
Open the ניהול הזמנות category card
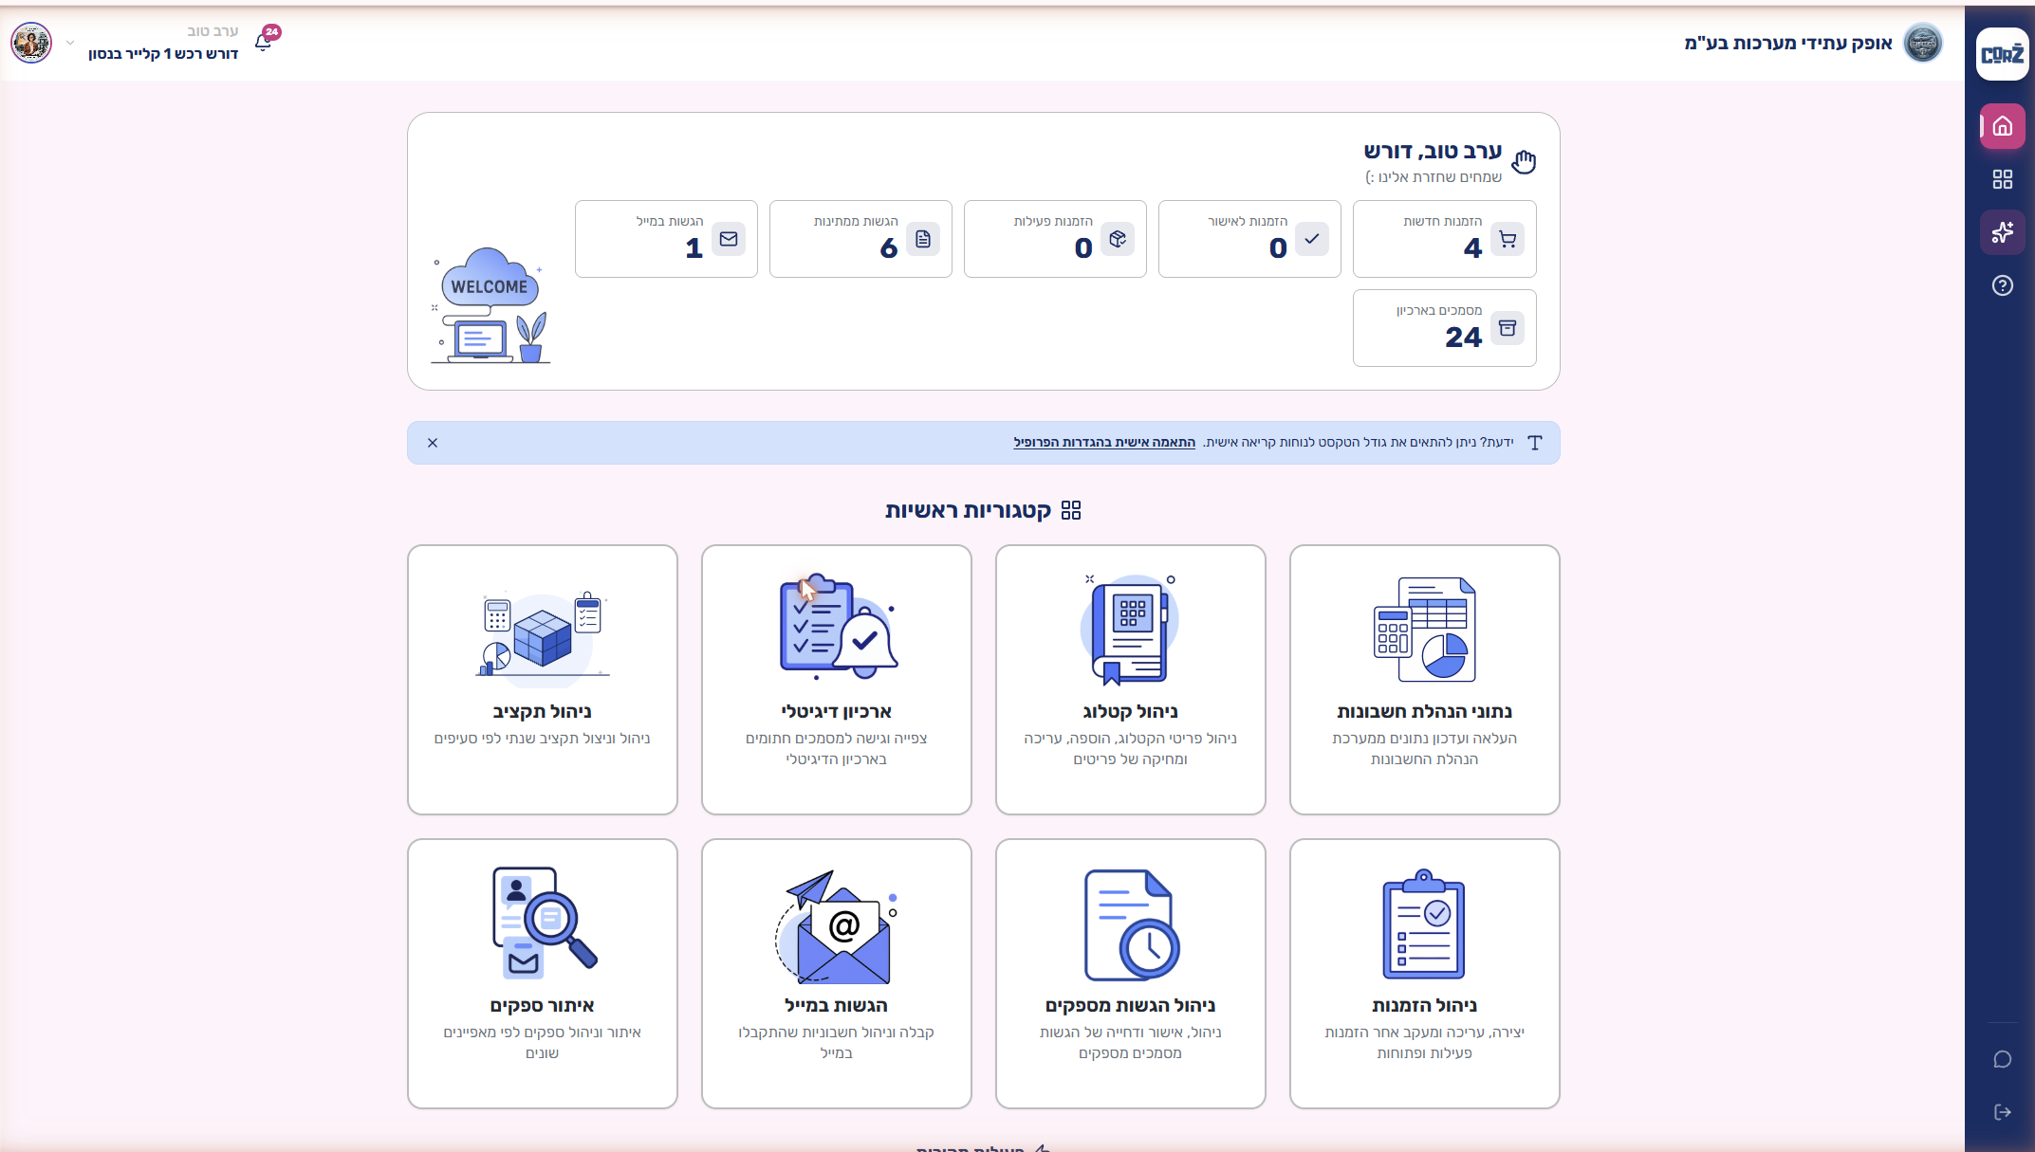point(1424,974)
